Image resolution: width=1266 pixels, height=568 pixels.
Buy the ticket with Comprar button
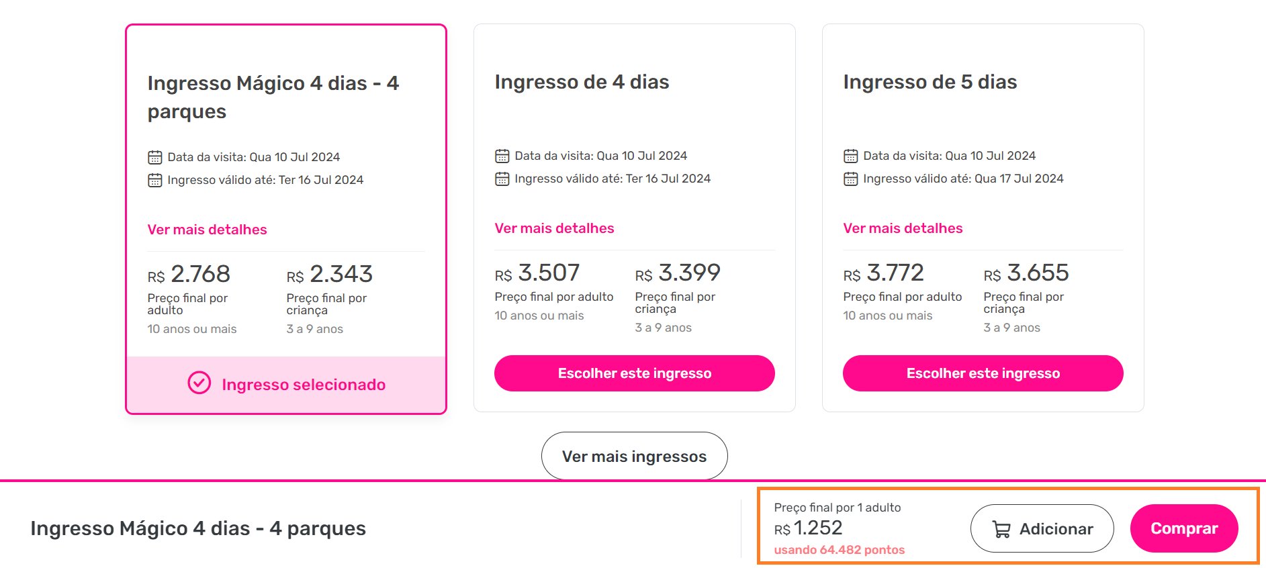coord(1184,528)
